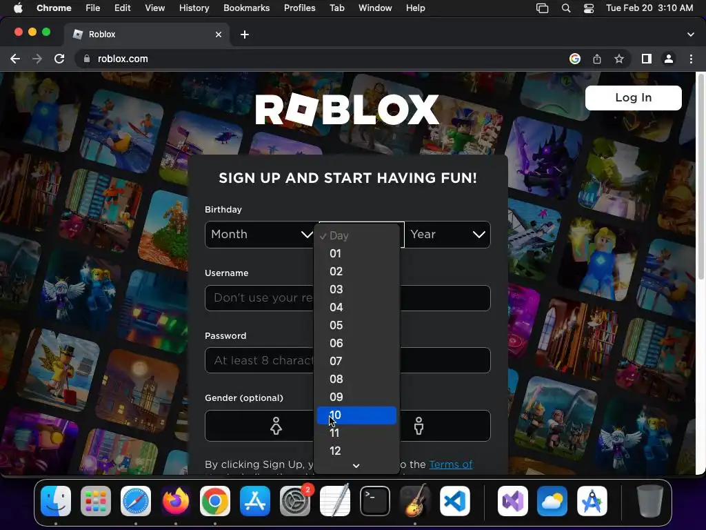
Task: Open the History menu
Action: [x=194, y=8]
